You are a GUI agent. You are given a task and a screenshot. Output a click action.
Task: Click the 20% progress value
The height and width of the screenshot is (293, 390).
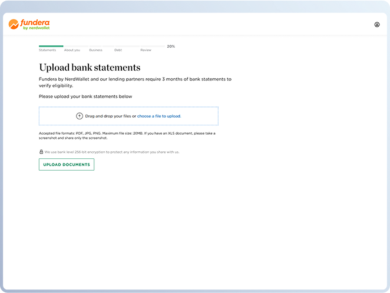point(171,46)
